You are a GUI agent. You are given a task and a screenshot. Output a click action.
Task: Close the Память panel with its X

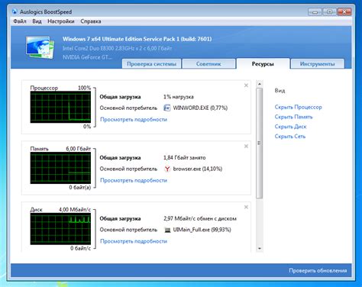click(x=246, y=147)
